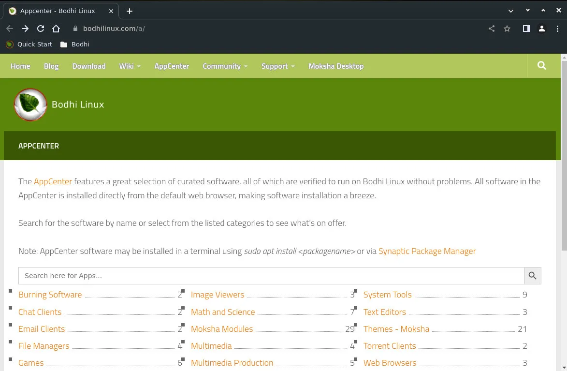This screenshot has height=371, width=567.
Task: Open the Text Editors category
Action: 384,312
